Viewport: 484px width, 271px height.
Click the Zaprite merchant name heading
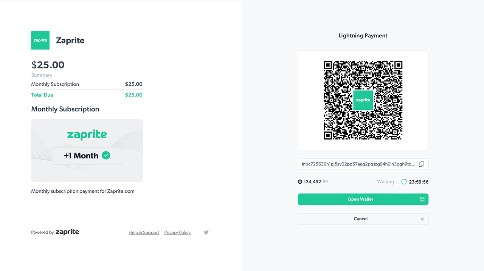(70, 40)
